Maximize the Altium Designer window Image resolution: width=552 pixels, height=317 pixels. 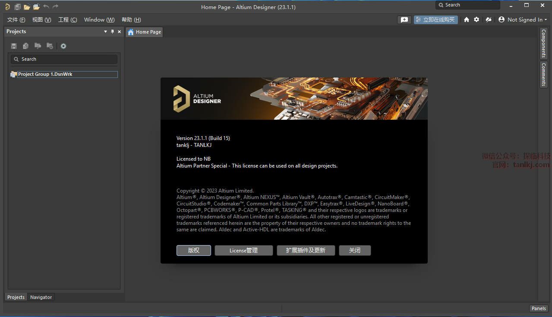coord(527,5)
